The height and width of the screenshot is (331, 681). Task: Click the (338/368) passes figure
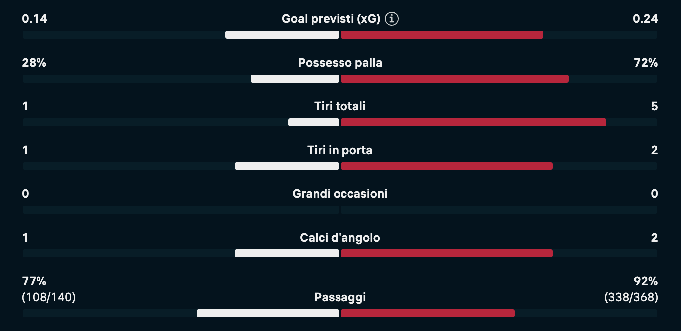coord(631,298)
